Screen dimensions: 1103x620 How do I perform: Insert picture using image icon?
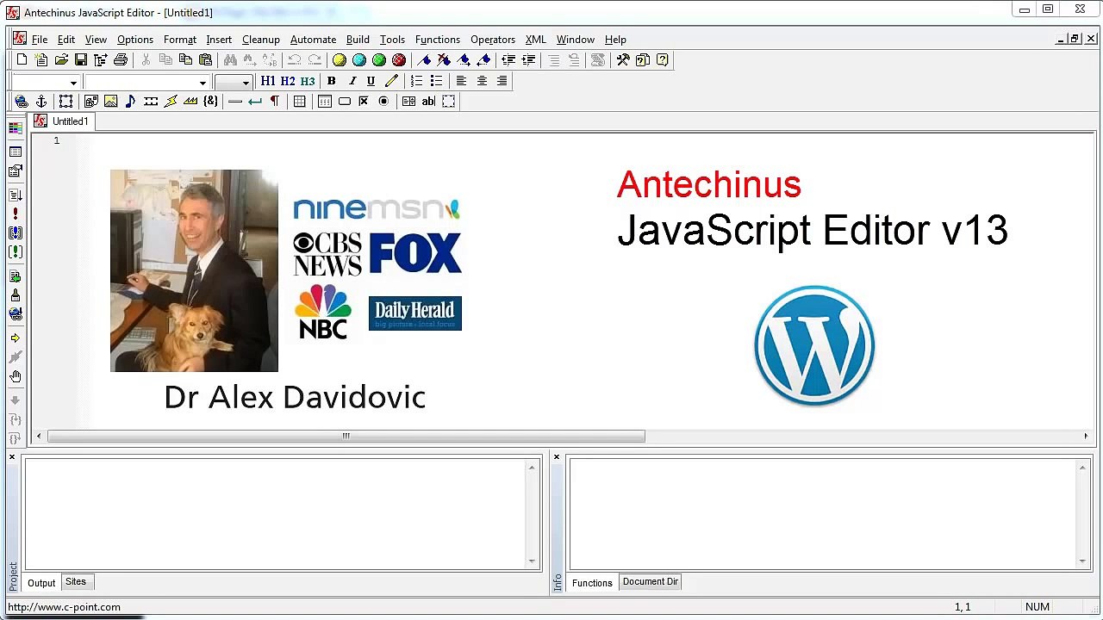tap(110, 102)
